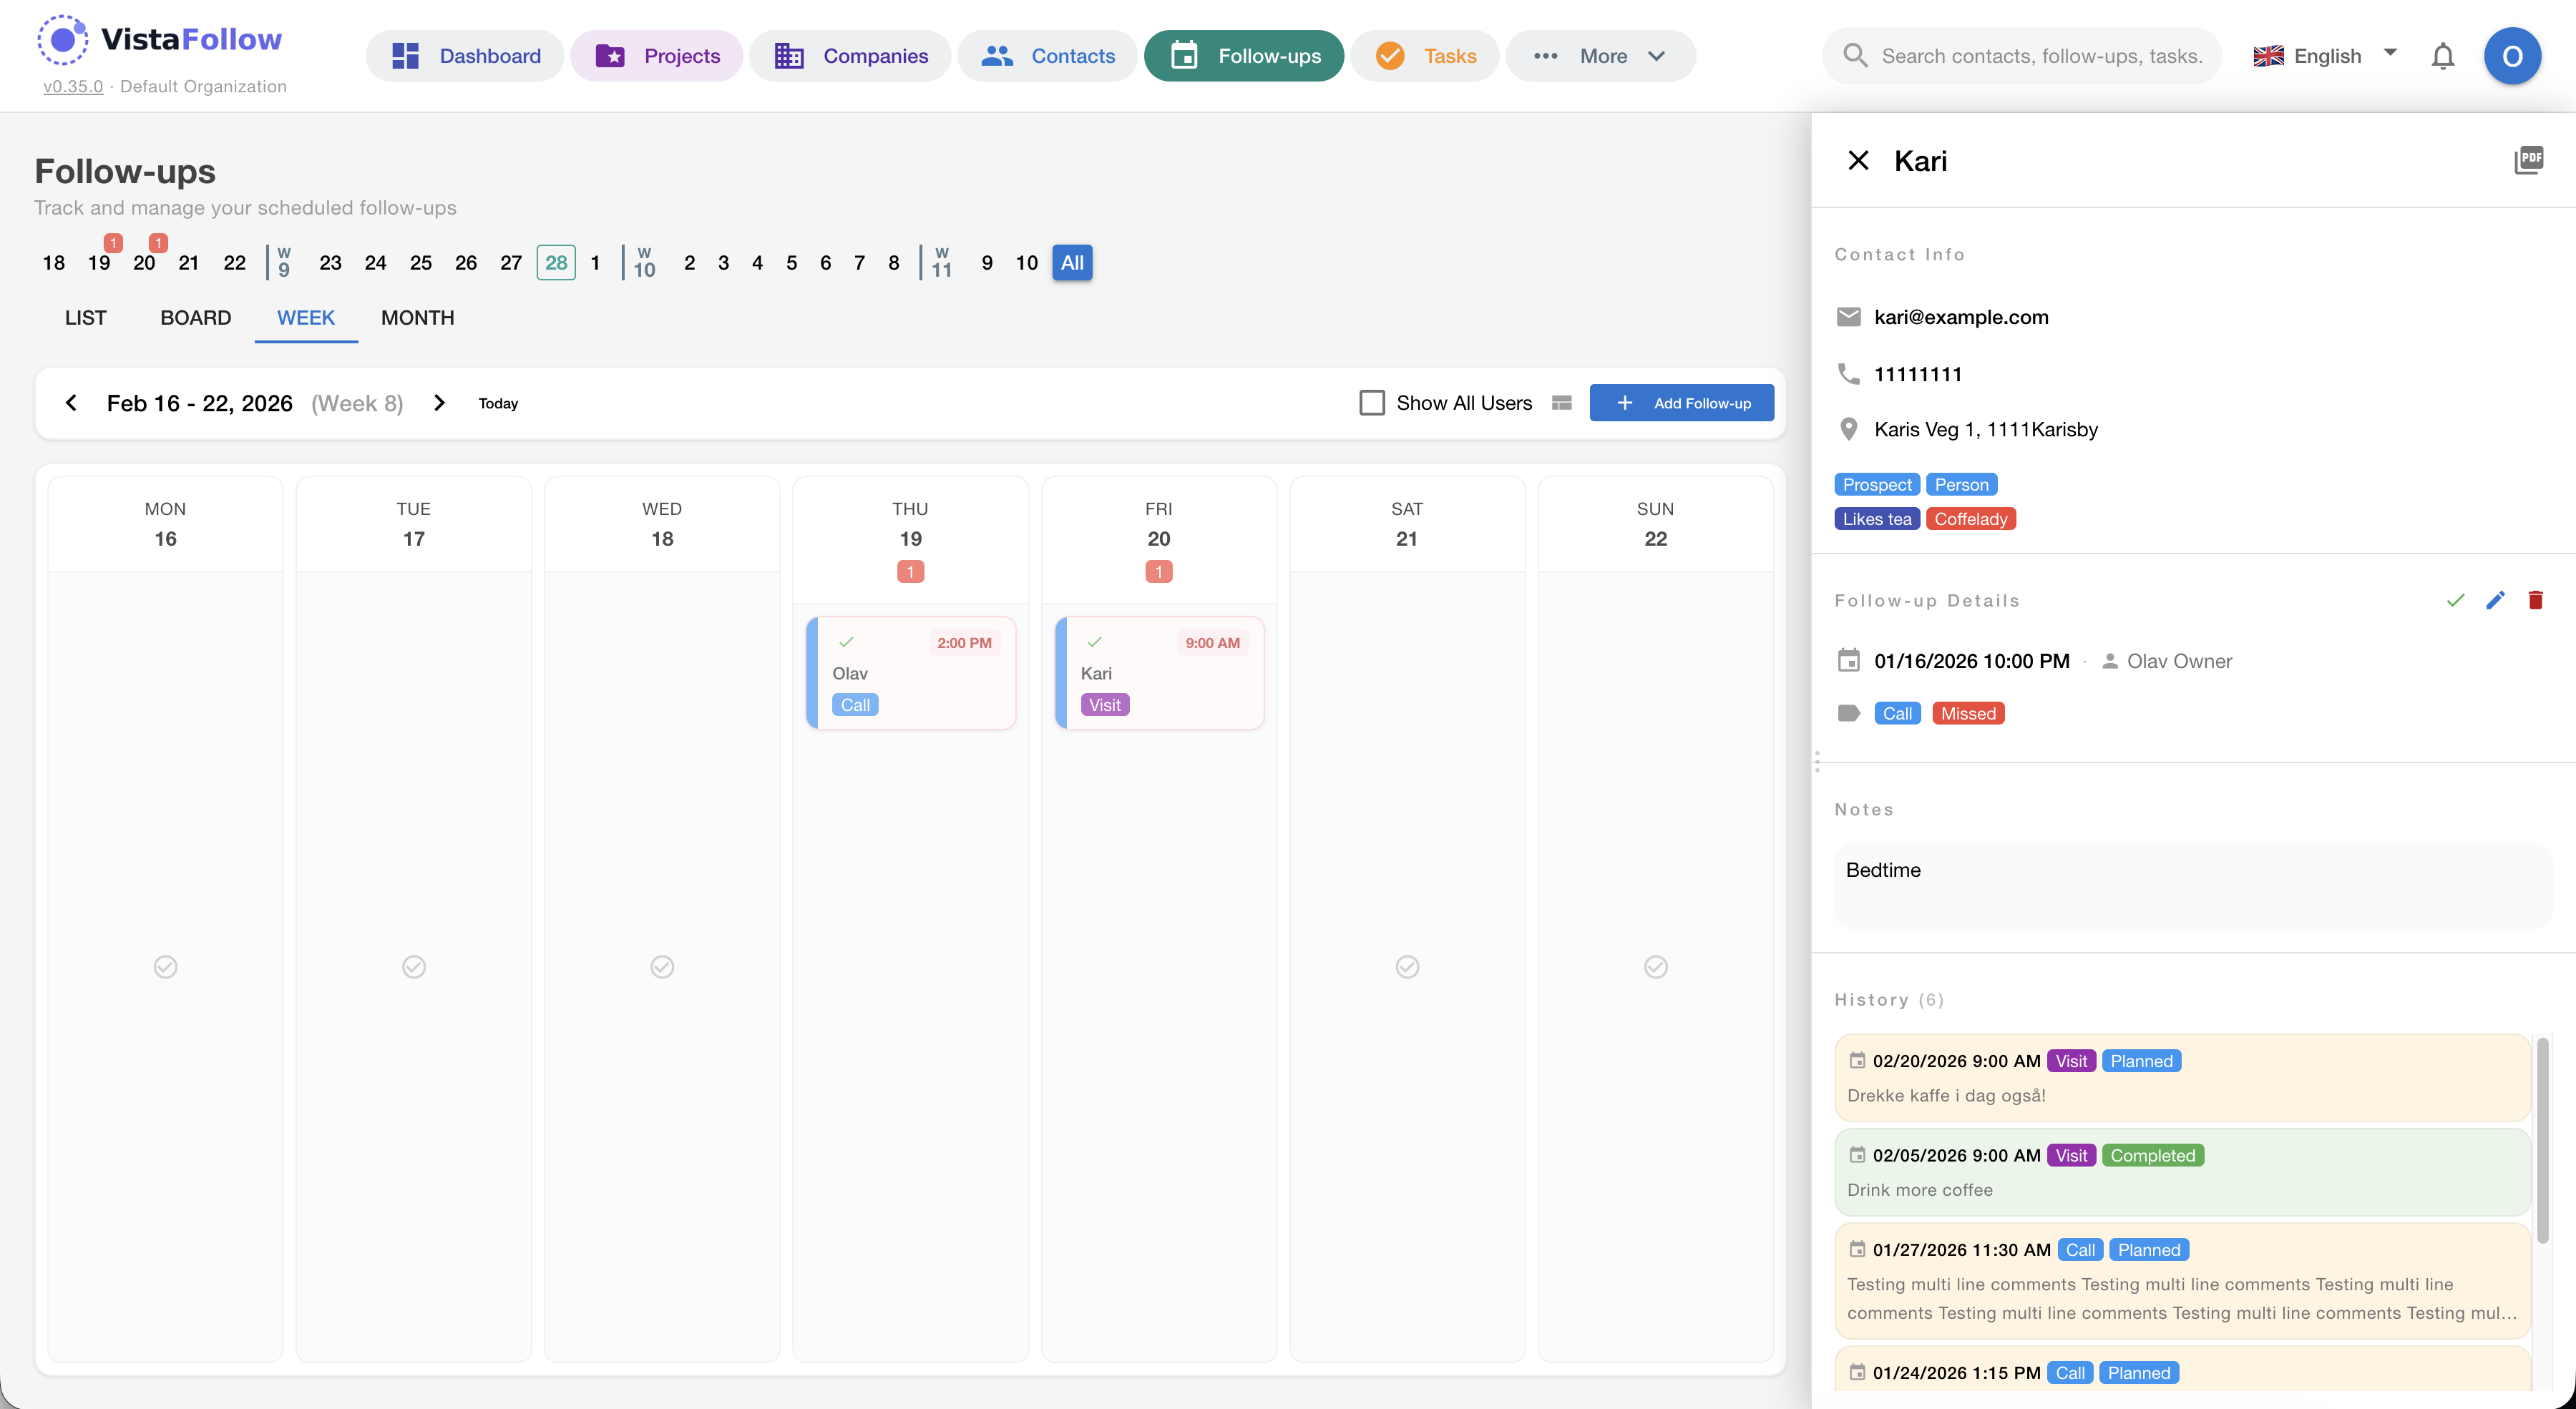This screenshot has height=1409, width=2576.
Task: Open the English language dropdown
Action: [2325, 56]
